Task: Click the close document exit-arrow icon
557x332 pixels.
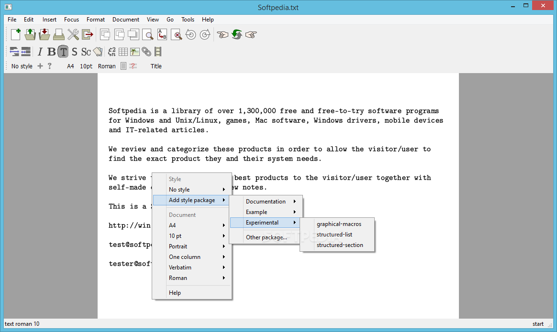Action: pyautogui.click(x=88, y=34)
